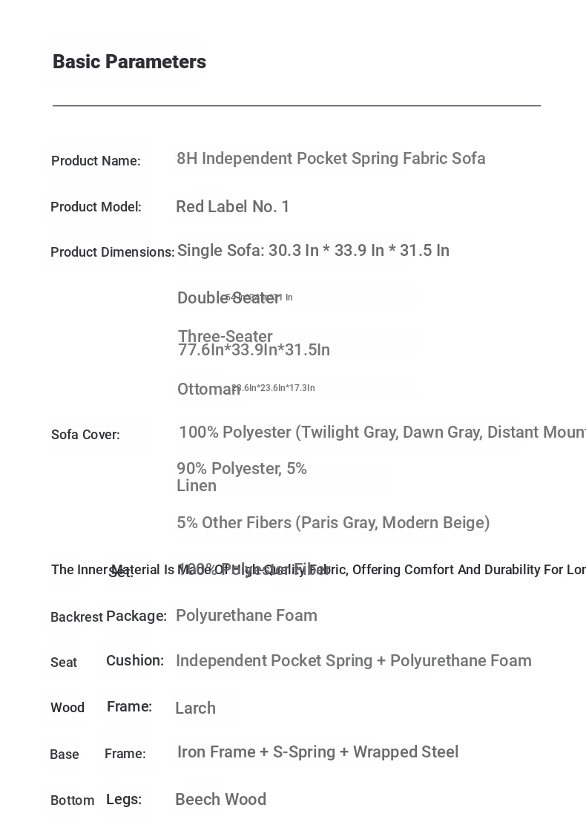This screenshot has width=586, height=822.
Task: Select the Seat Cushion label
Action: (x=108, y=662)
